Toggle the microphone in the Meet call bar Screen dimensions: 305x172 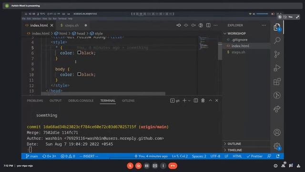[x=130, y=166]
